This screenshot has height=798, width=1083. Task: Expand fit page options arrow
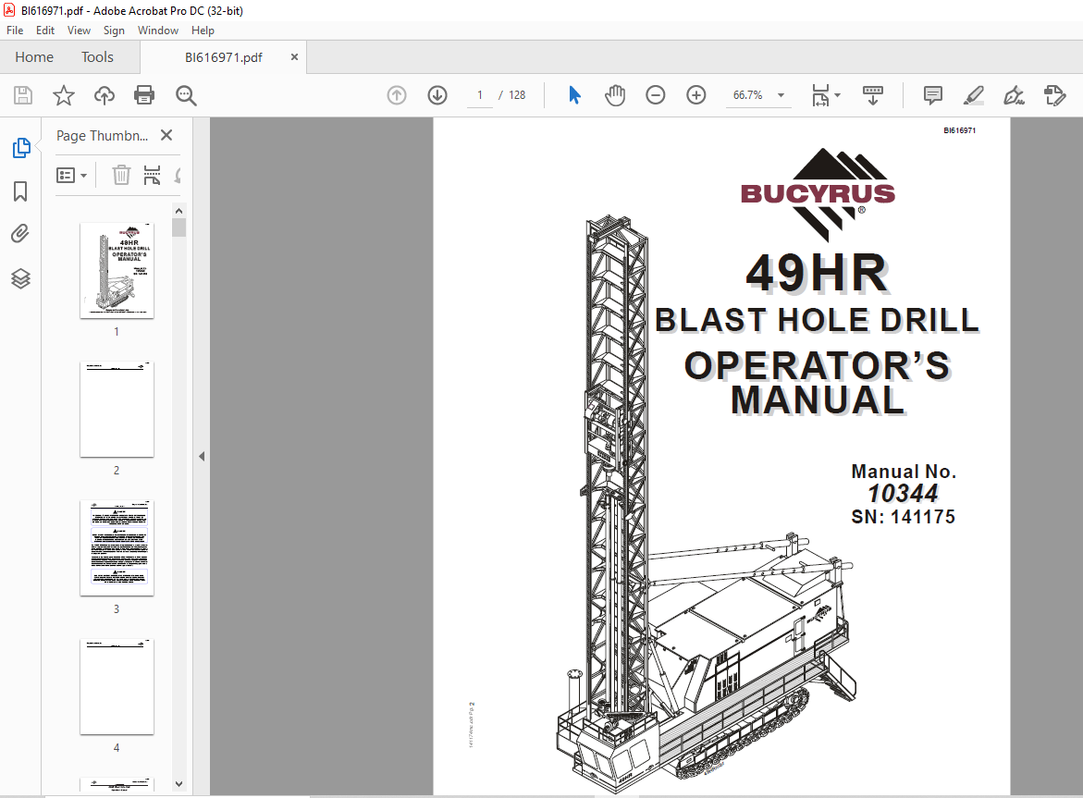point(838,95)
